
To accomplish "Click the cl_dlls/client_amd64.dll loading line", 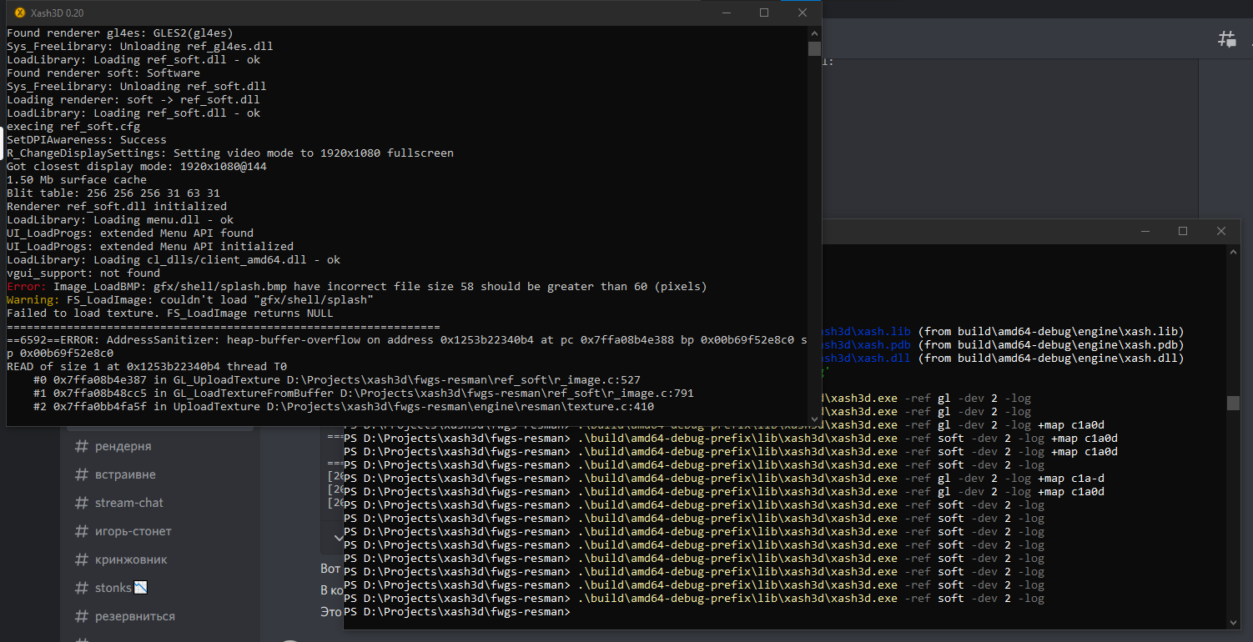I will pos(173,259).
